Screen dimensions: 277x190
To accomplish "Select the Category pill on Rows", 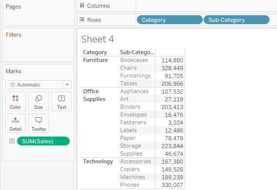I will (169, 20).
